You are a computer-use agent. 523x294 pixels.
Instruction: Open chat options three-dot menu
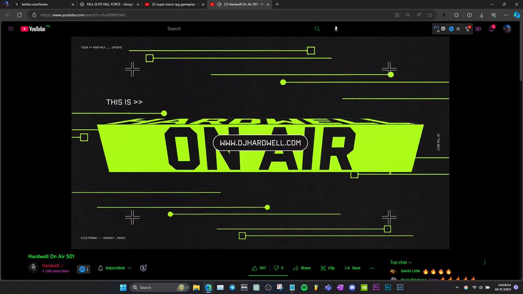[x=485, y=262]
